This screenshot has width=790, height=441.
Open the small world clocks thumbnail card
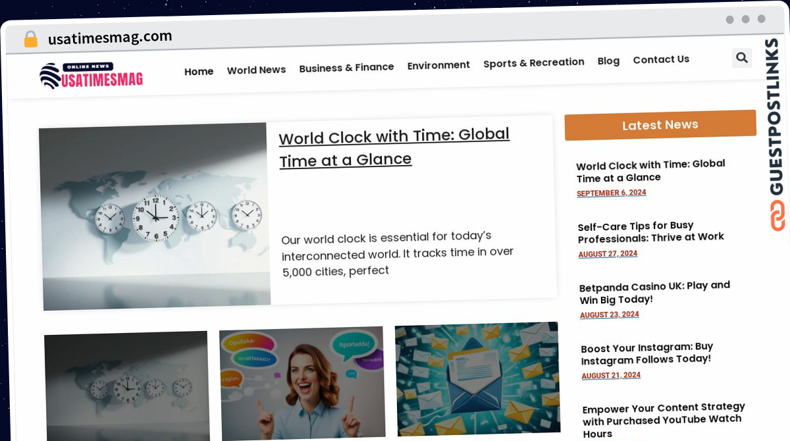coord(126,386)
